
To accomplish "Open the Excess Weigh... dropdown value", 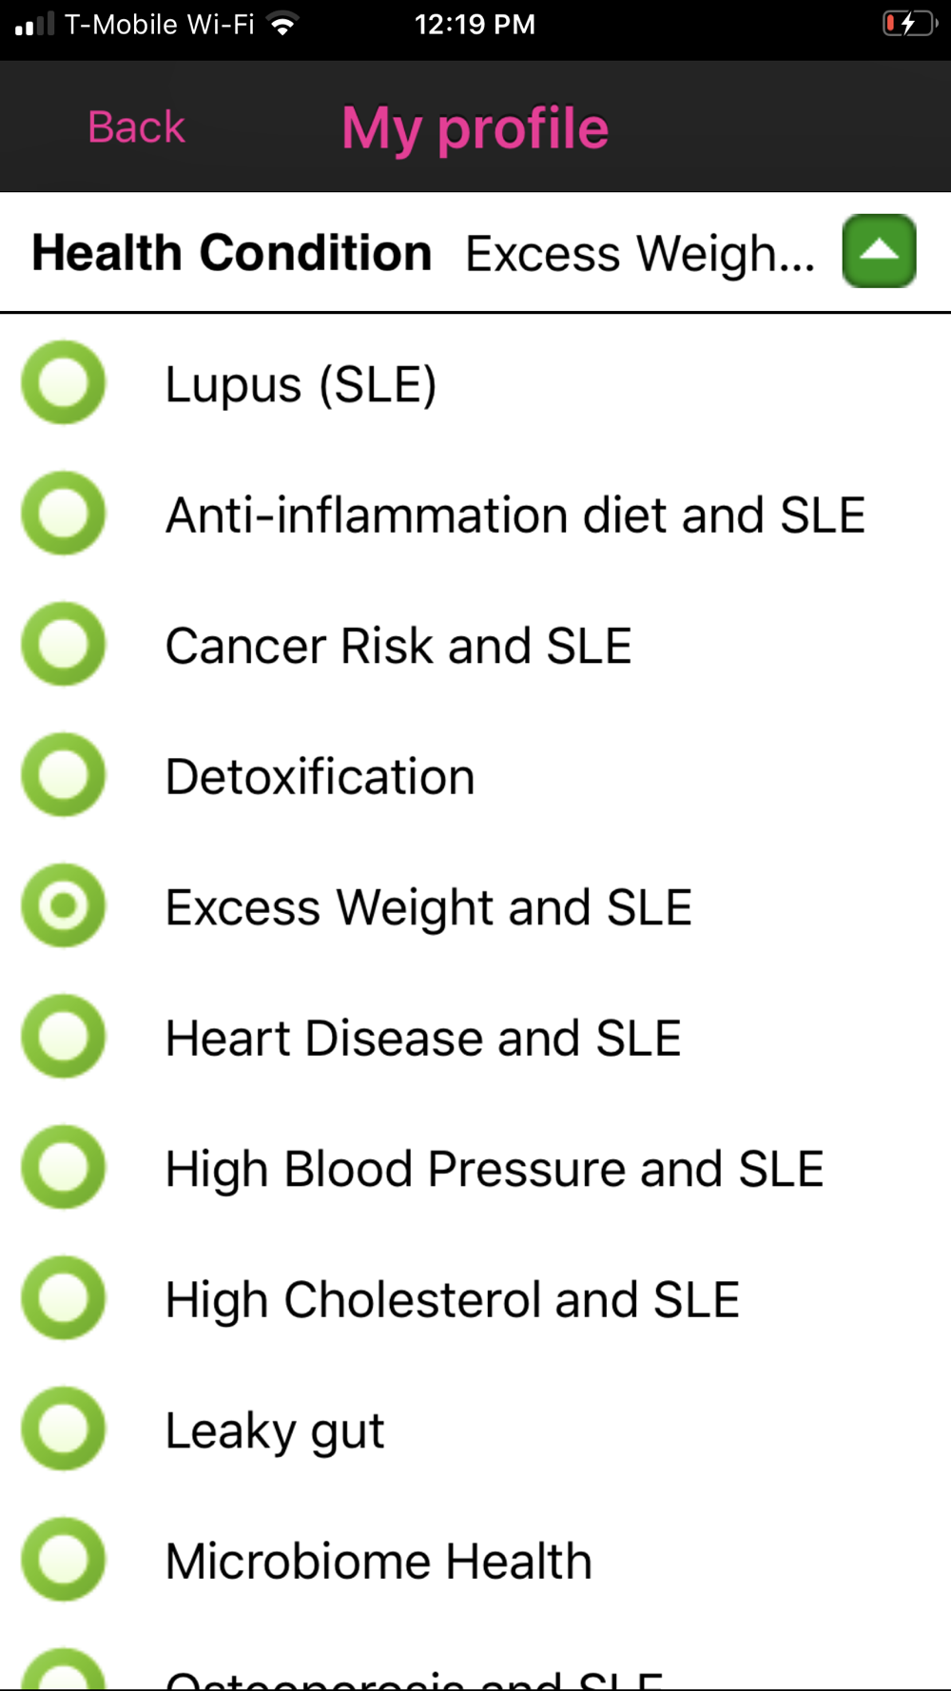I will [x=640, y=254].
